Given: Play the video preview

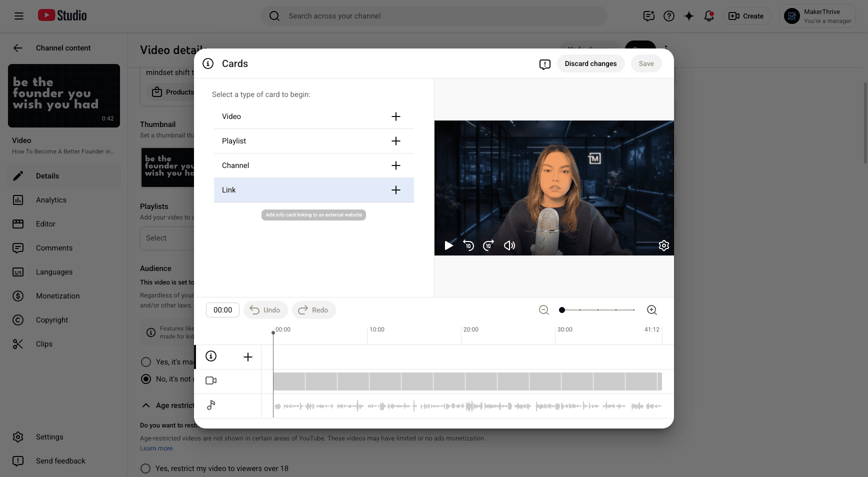Looking at the screenshot, I should [448, 245].
